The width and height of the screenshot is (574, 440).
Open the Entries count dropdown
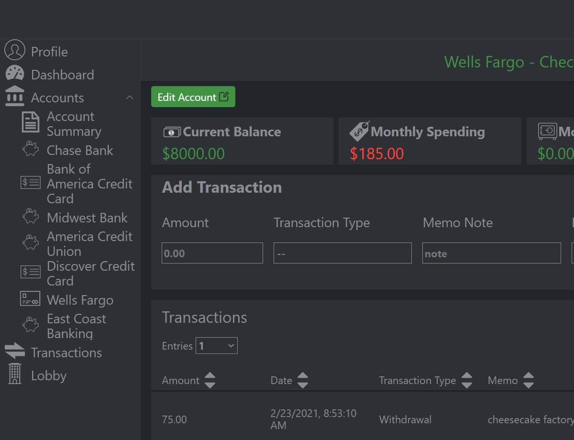217,346
